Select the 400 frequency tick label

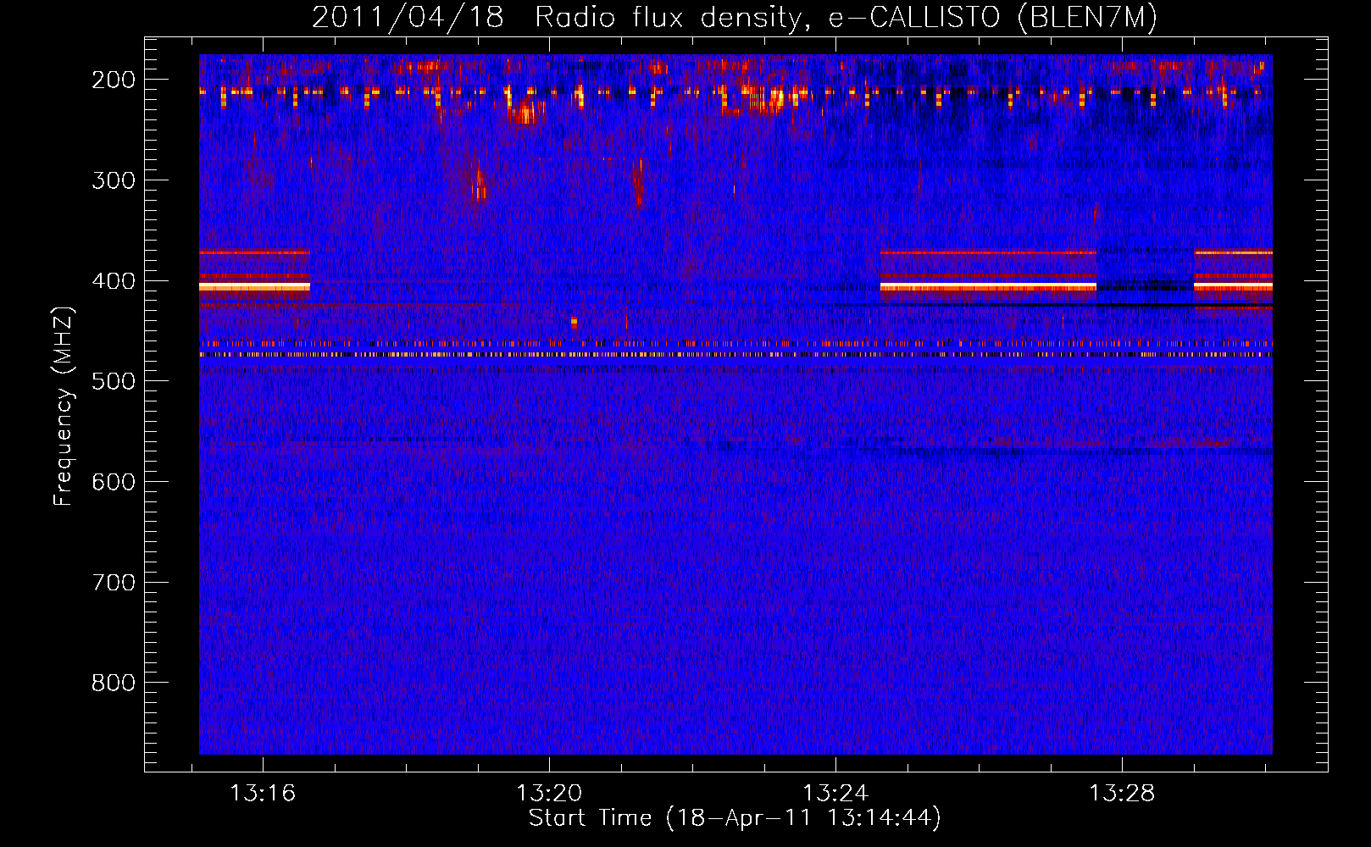pos(114,281)
